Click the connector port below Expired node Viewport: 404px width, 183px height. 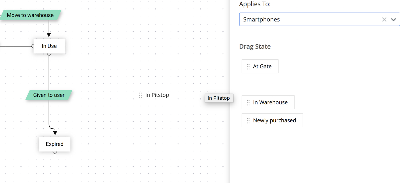(55, 152)
